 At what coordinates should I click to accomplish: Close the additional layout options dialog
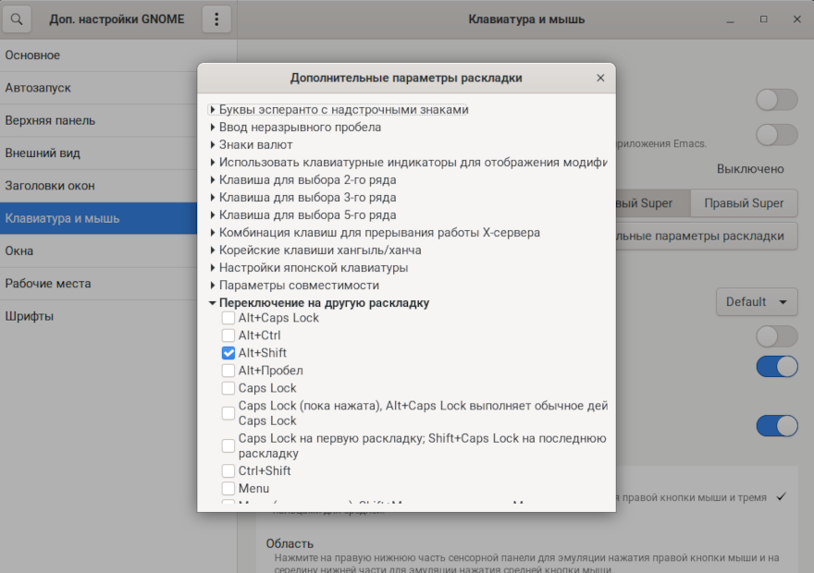(x=600, y=79)
